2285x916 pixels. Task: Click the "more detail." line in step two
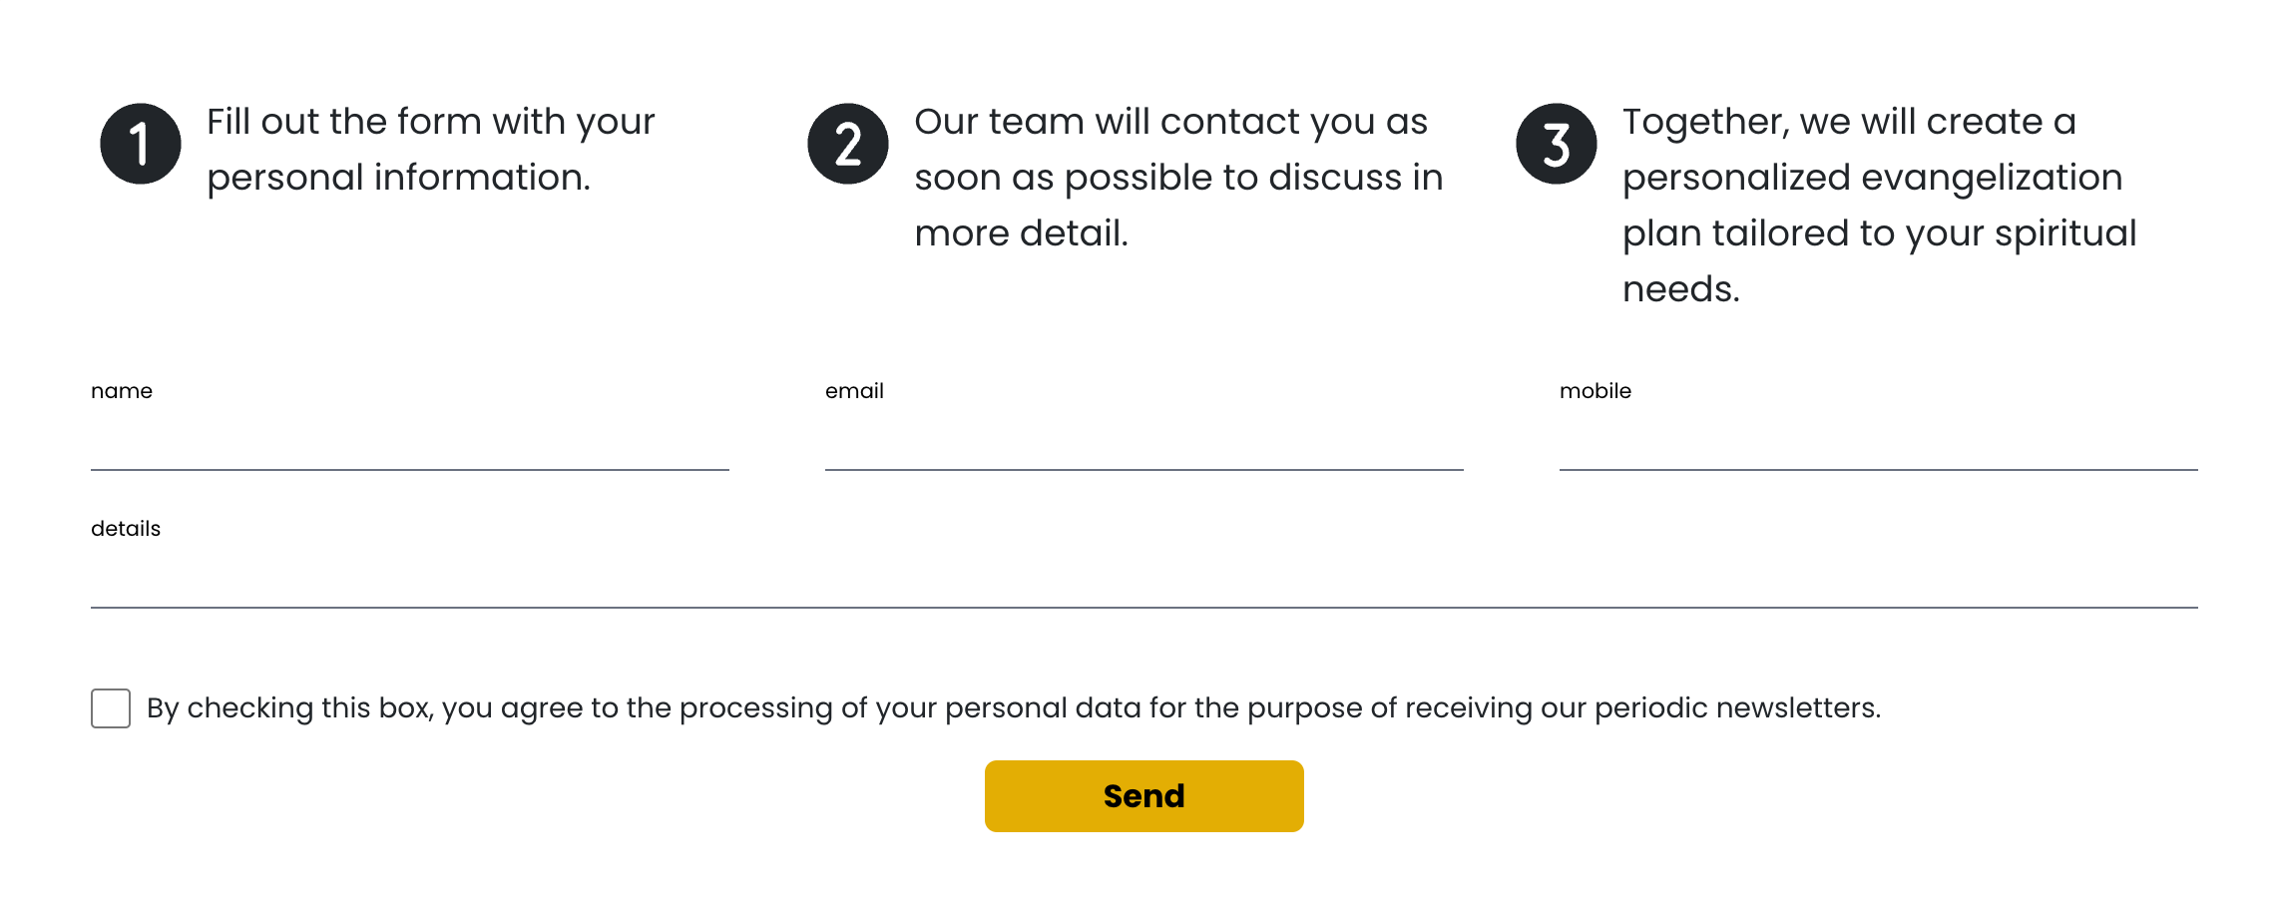click(x=1021, y=233)
